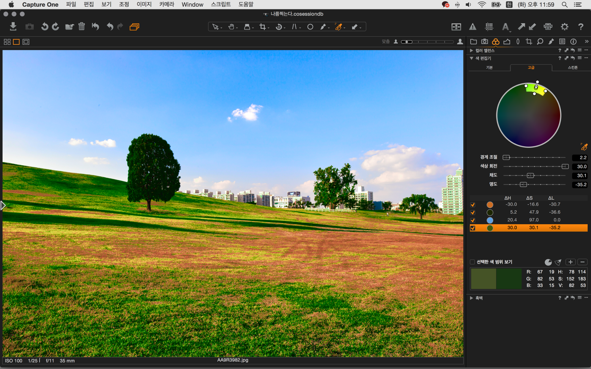Collapse the 색 편집기 panel

[x=471, y=58]
